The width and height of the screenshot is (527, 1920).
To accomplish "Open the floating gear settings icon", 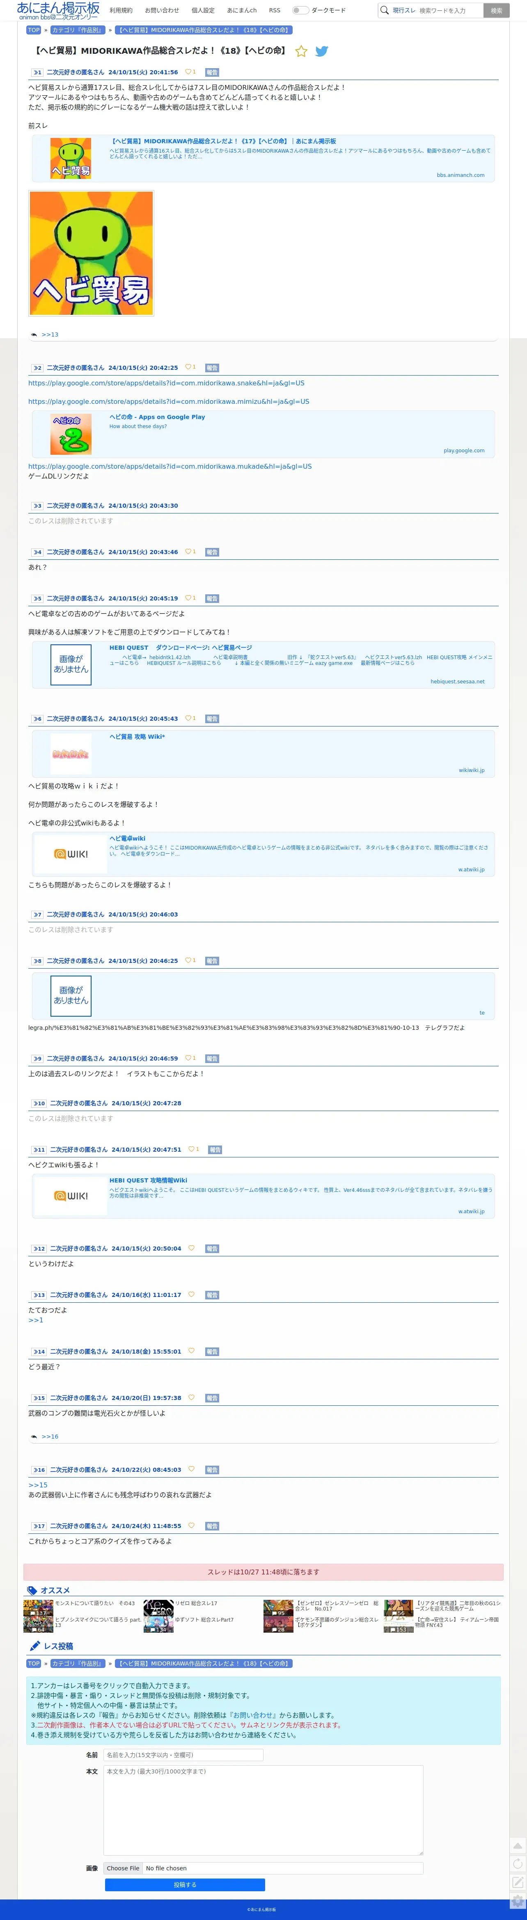I will point(517,1902).
